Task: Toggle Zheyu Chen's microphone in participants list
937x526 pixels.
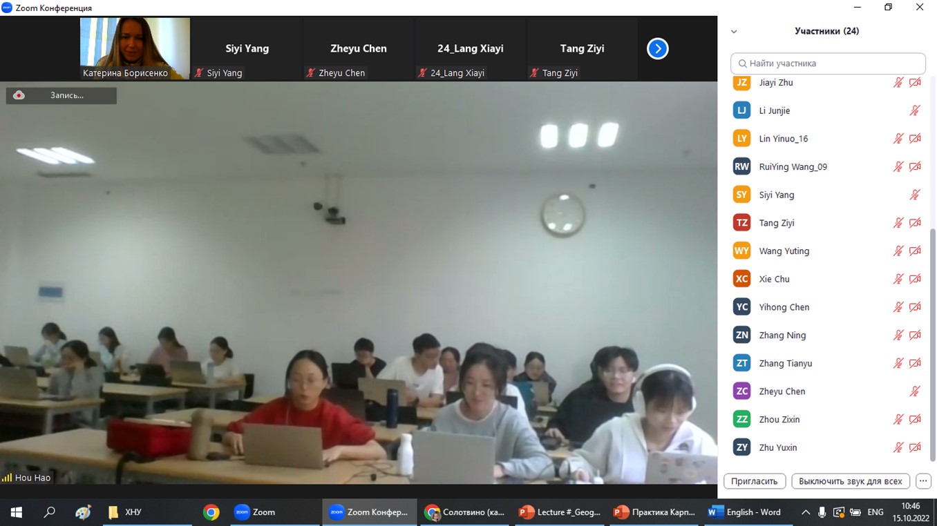Action: pos(915,391)
